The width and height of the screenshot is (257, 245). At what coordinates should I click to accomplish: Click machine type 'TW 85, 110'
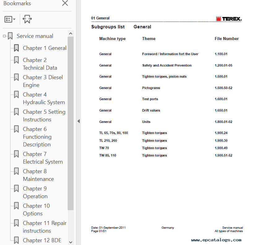[108, 156]
